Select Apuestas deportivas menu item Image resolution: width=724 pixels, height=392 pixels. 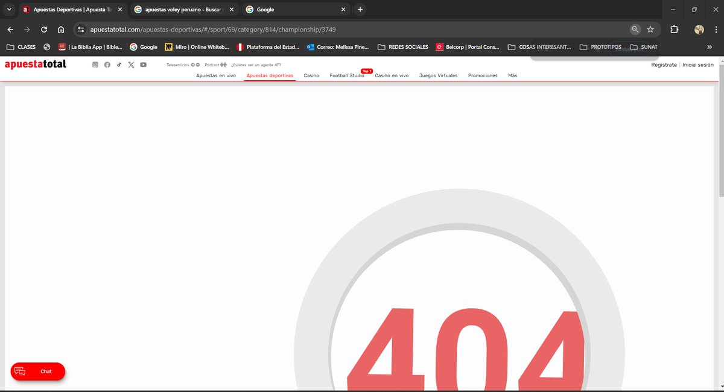click(x=270, y=76)
